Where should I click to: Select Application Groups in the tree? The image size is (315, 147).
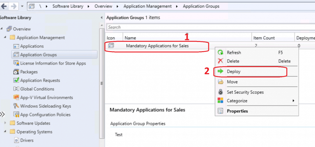(39, 55)
